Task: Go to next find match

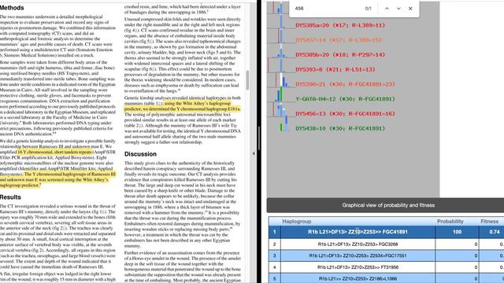Action: [x=398, y=9]
